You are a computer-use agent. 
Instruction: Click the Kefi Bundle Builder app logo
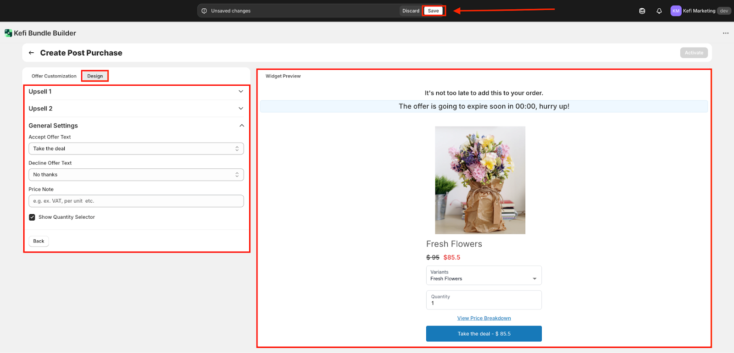click(x=8, y=33)
